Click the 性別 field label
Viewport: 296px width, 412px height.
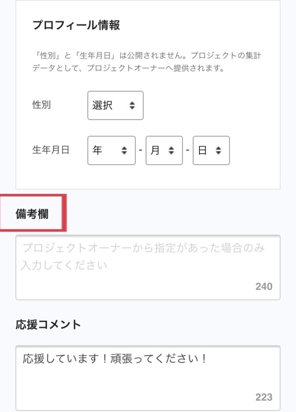pyautogui.click(x=41, y=105)
